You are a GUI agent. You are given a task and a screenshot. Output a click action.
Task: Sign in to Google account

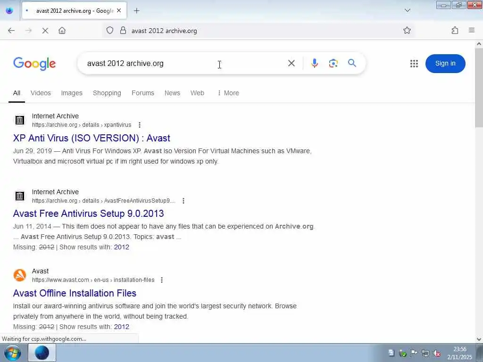(445, 64)
